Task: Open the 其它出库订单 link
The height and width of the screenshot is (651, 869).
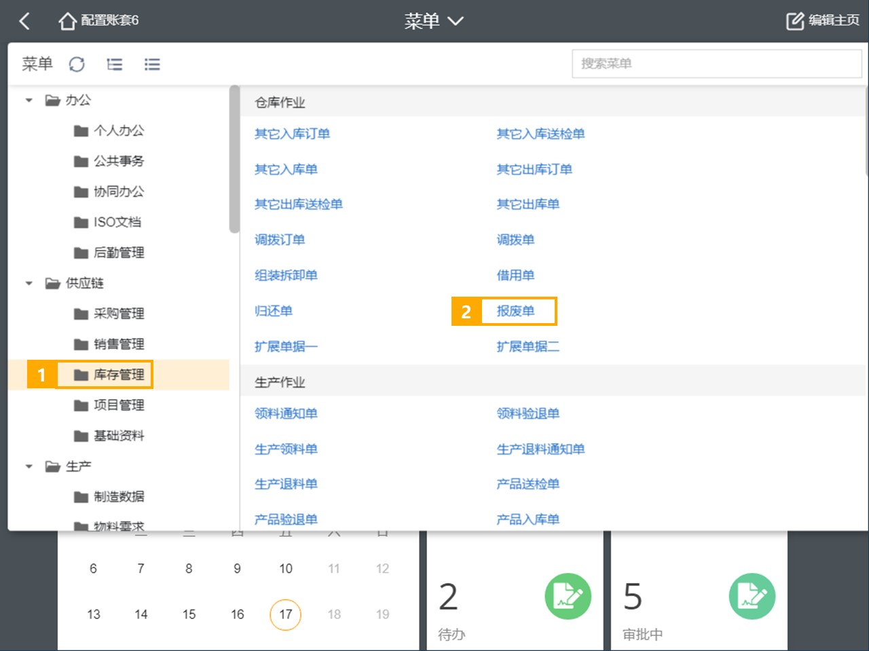Action: [534, 170]
